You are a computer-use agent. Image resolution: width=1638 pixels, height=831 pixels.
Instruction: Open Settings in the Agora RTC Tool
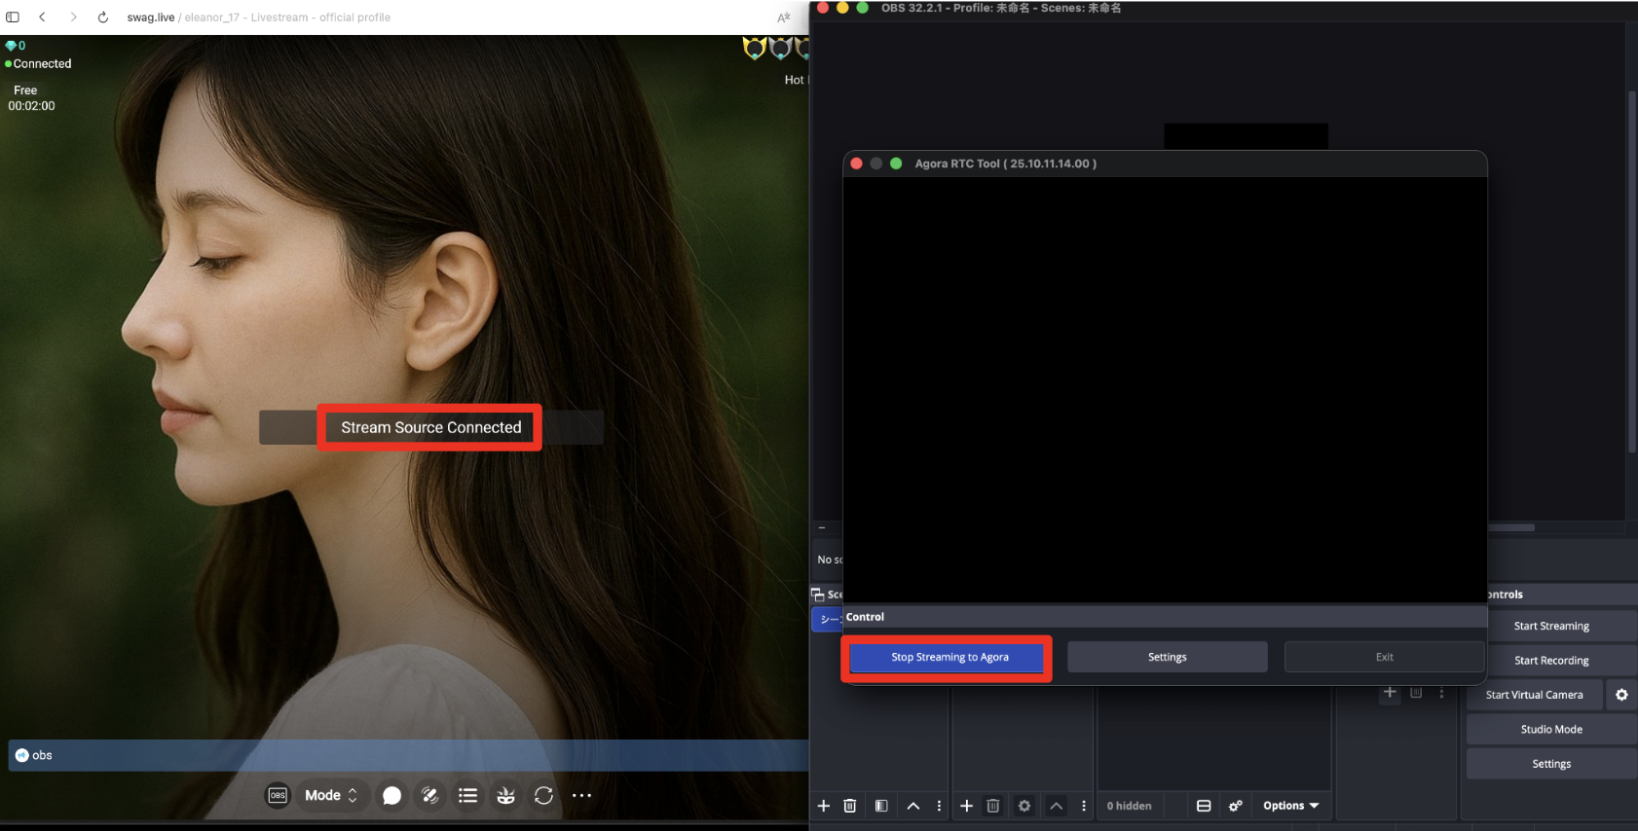[1167, 657]
